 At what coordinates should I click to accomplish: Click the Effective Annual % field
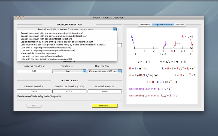(34, 91)
